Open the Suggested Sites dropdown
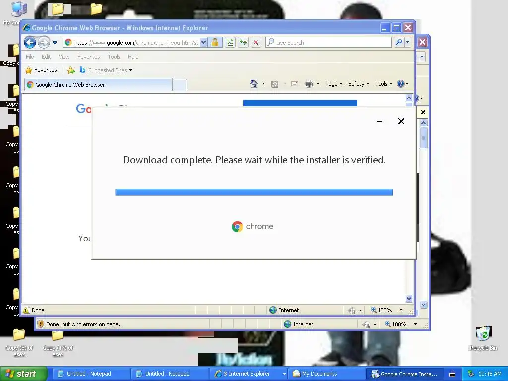The image size is (508, 381). click(x=106, y=70)
